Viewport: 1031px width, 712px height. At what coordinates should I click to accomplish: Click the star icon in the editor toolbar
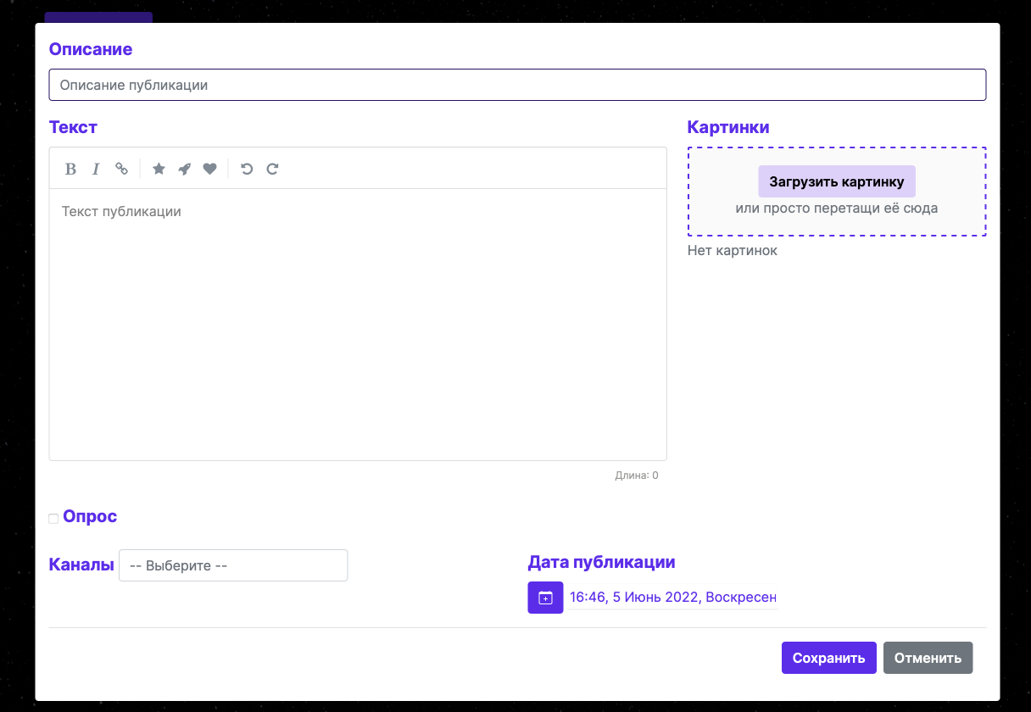(159, 169)
